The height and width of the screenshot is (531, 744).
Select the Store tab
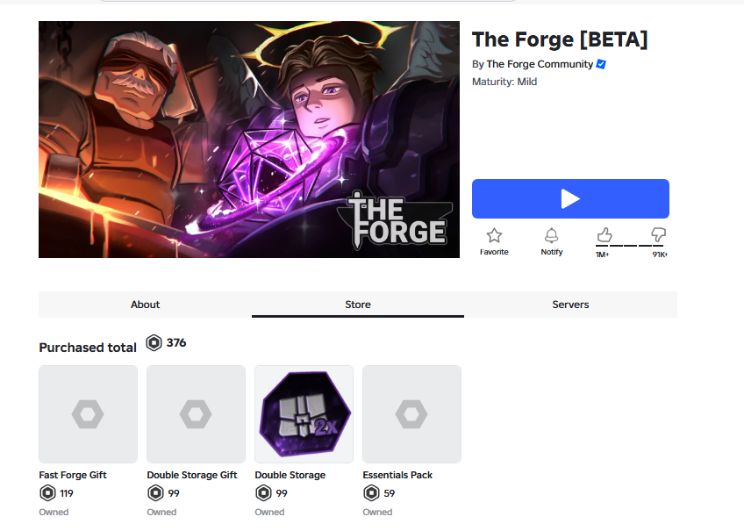pyautogui.click(x=358, y=305)
